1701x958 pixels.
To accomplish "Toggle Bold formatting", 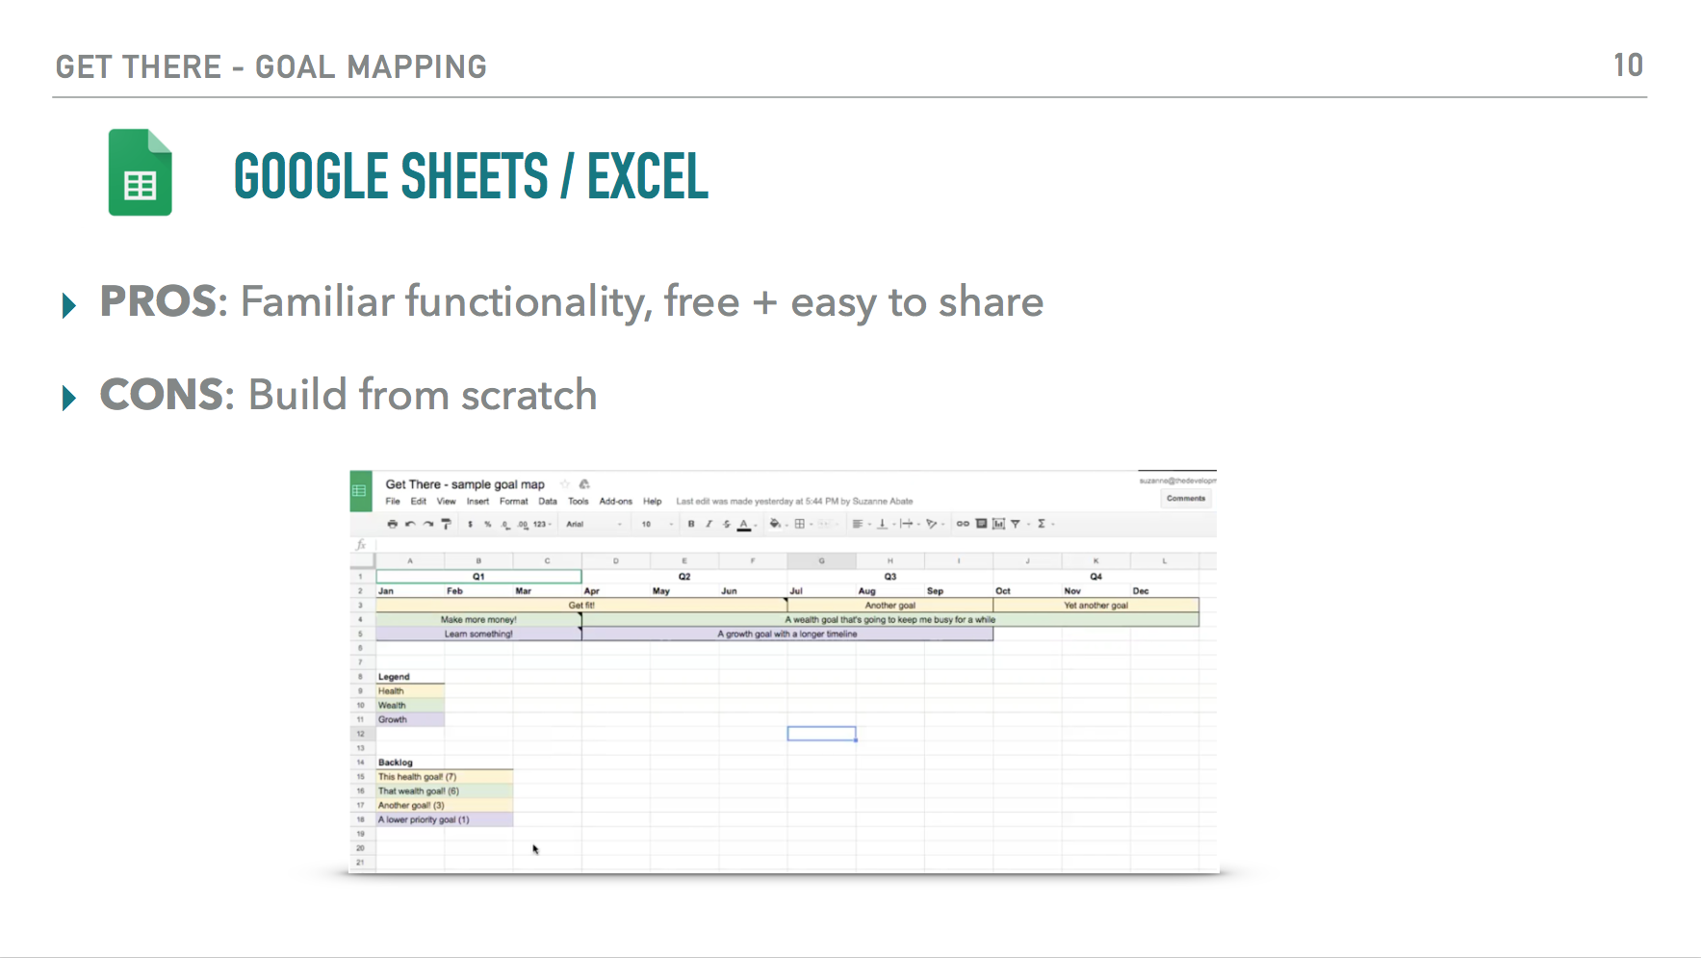I will click(691, 525).
